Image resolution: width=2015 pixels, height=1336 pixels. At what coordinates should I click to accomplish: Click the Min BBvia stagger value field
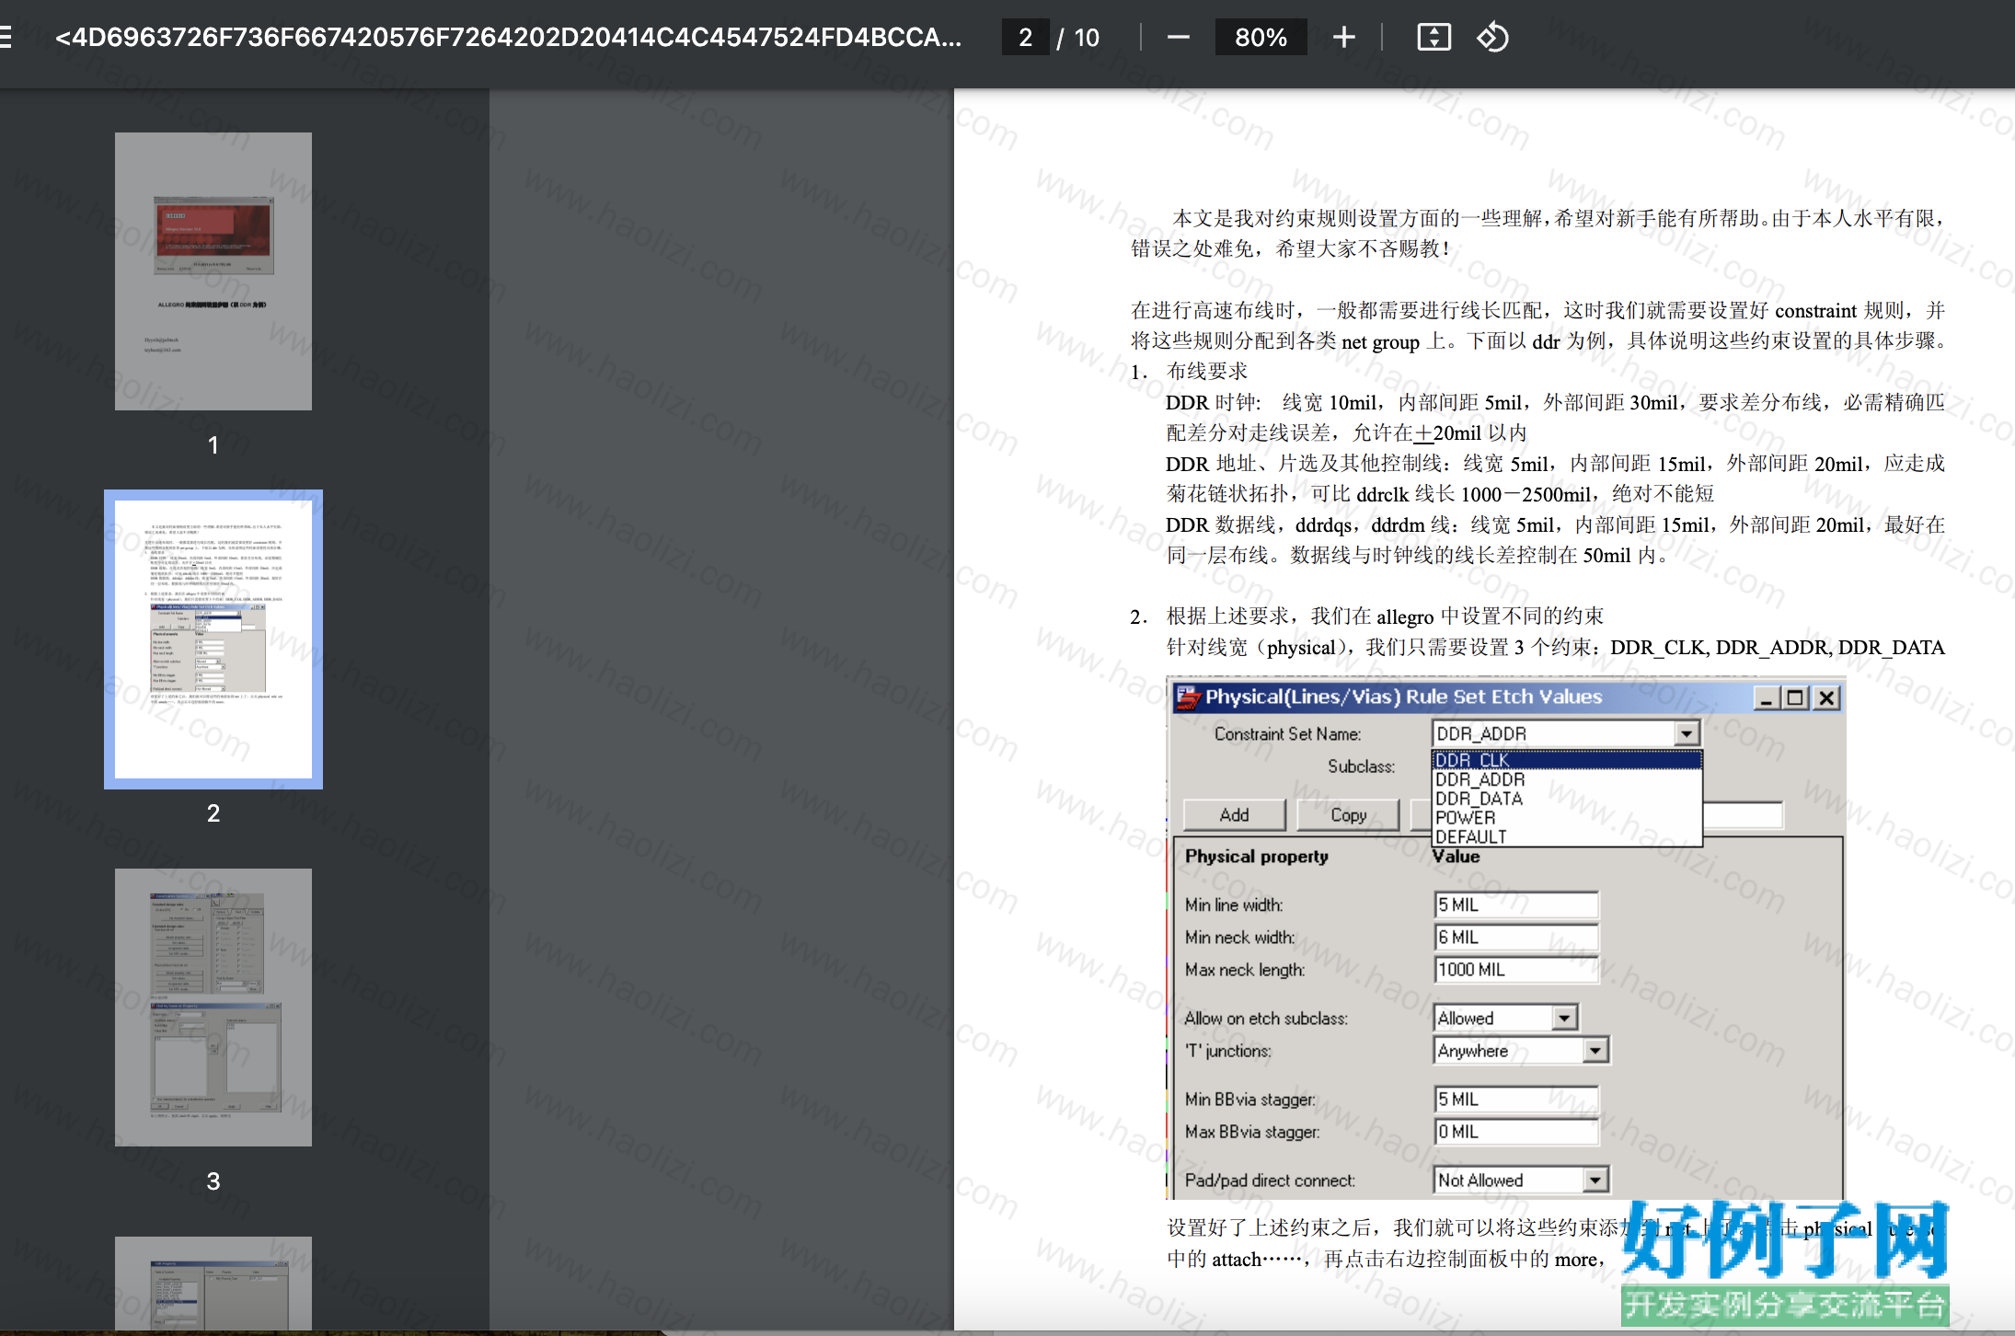point(1515,1099)
